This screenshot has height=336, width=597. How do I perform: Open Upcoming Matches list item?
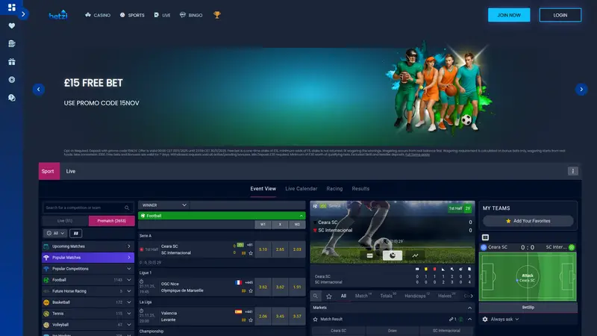(x=88, y=246)
